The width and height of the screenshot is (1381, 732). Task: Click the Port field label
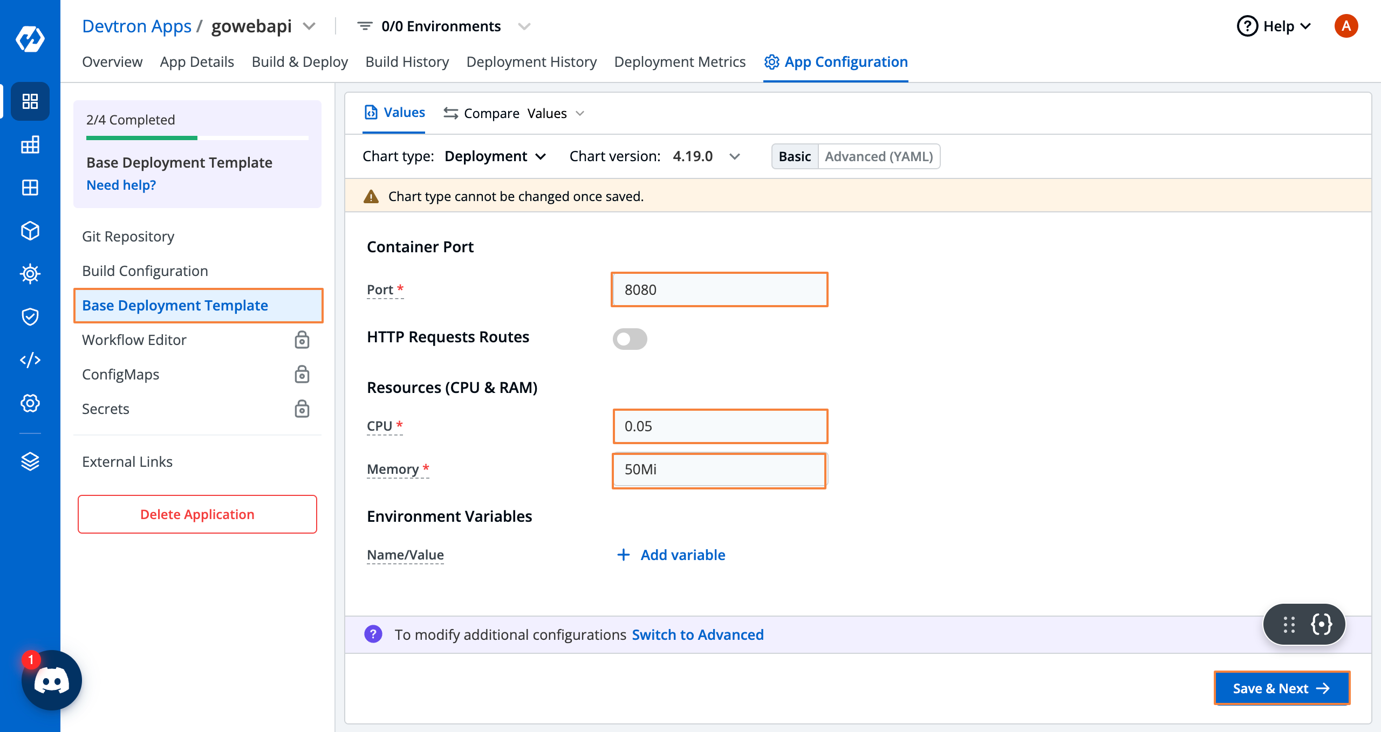click(385, 289)
